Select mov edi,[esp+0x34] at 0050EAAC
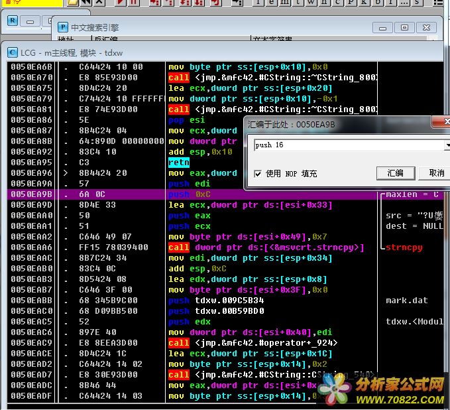450x410 pixels. click(x=251, y=258)
